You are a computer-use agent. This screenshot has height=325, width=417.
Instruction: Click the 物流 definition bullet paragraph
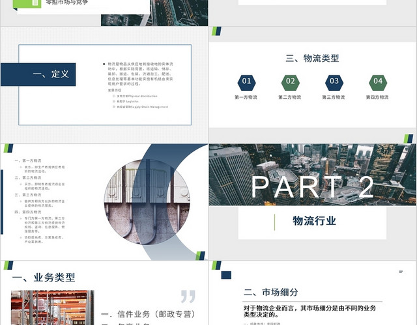(x=138, y=73)
